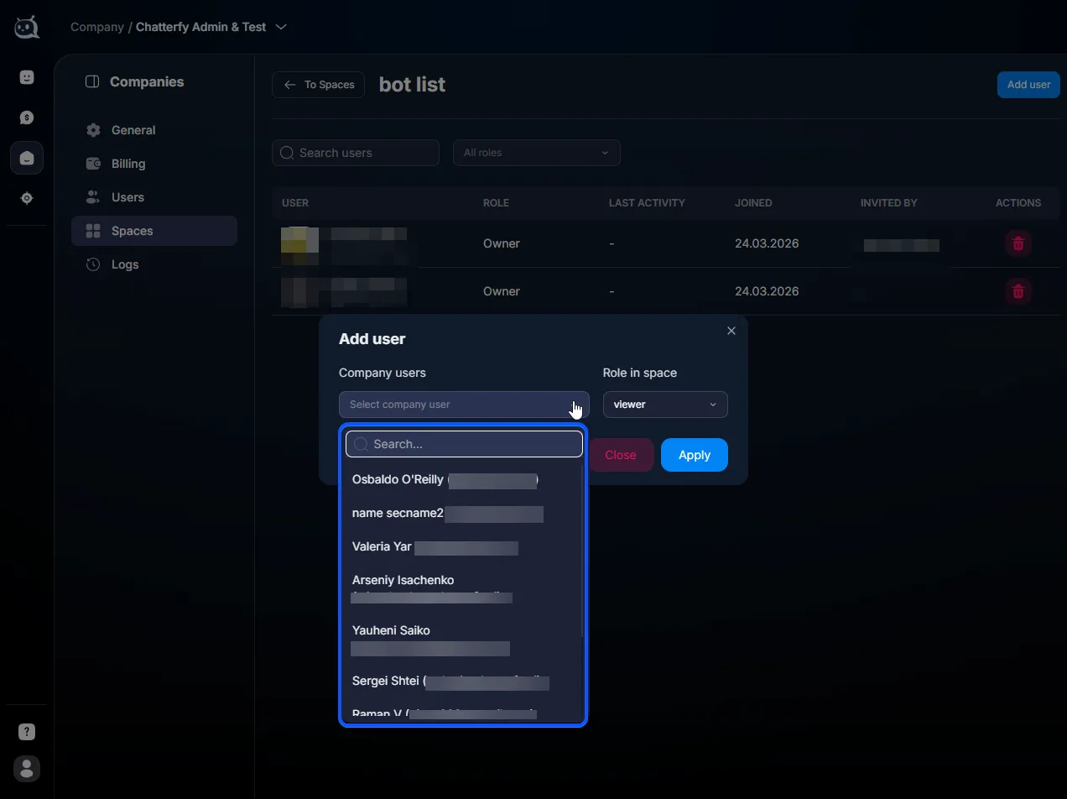The width and height of the screenshot is (1067, 799).
Task: Click the magnifier icon in dropdown Search box
Action: [361, 444]
